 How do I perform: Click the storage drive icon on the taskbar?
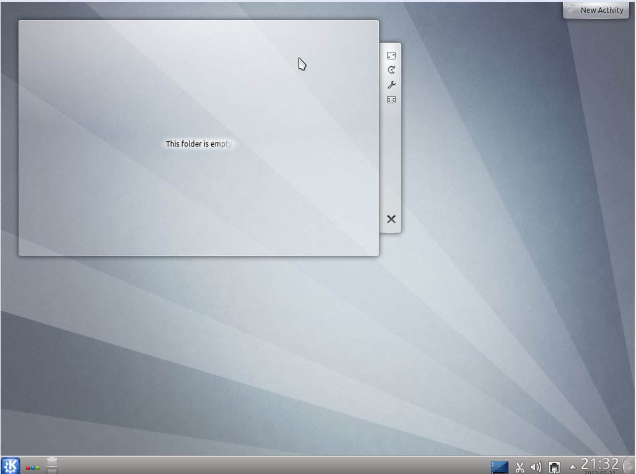coord(52,465)
